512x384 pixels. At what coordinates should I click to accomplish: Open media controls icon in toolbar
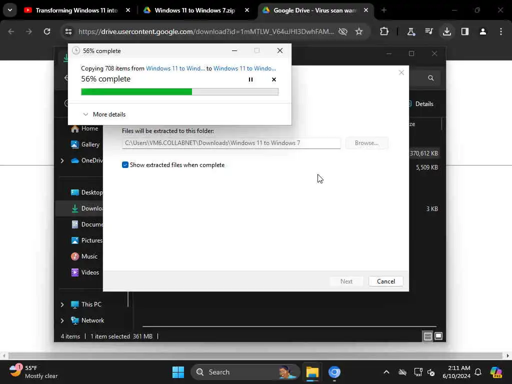tap(428, 31)
